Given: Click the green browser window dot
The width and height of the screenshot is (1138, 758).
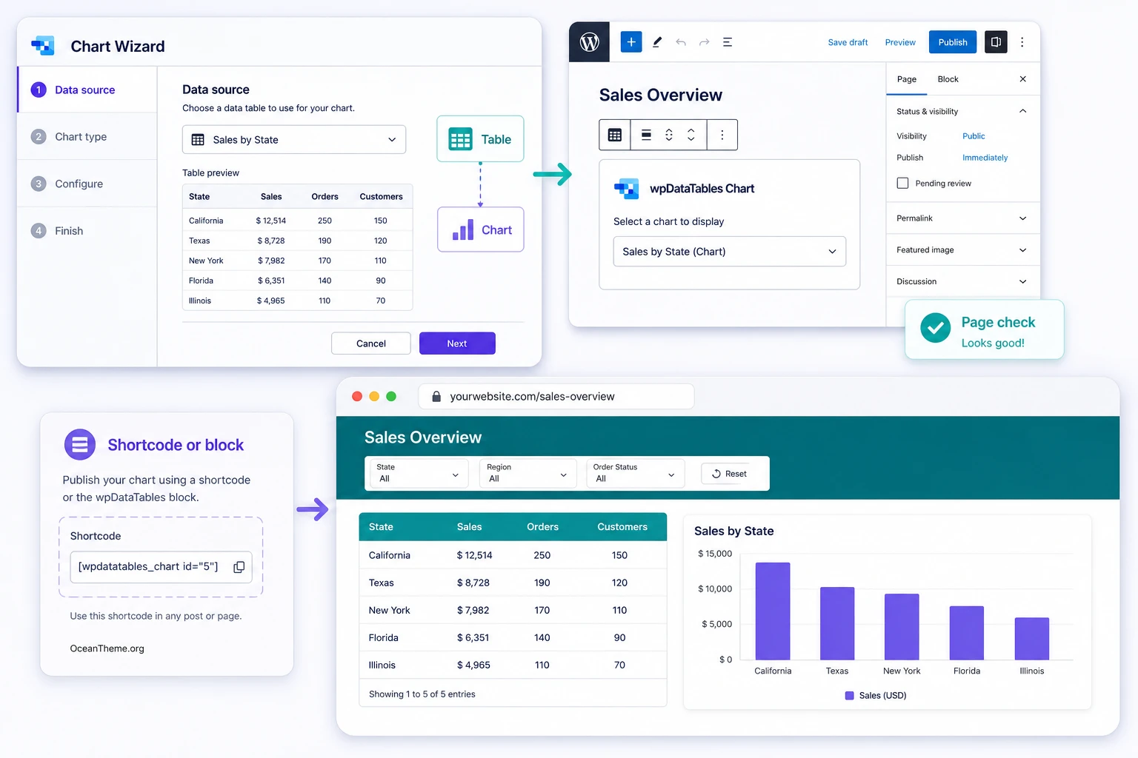Looking at the screenshot, I should (x=391, y=397).
